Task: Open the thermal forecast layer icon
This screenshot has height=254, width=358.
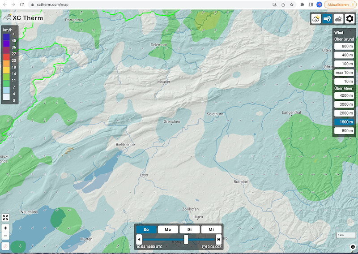Action: [316, 19]
